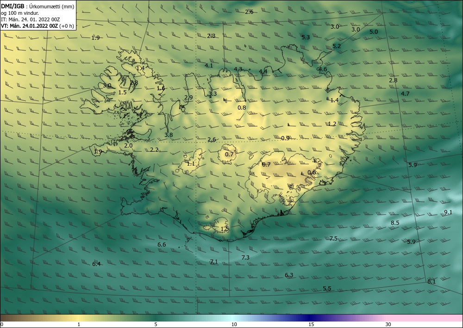Click the 7.1 value on the map
463x328 pixels.
tap(214, 262)
